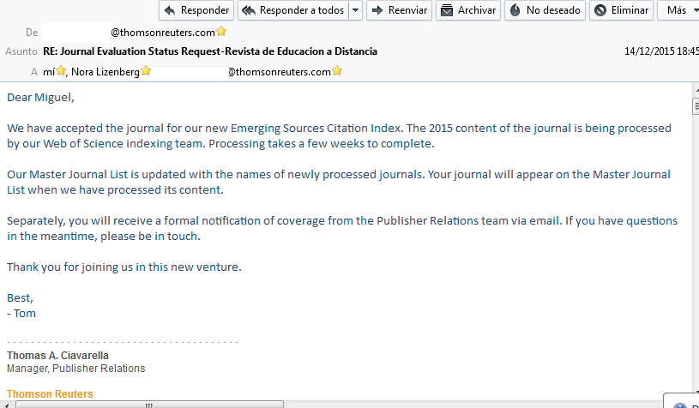Click the star beside Nora Lizenberg
The height and width of the screenshot is (408, 699).
pos(146,71)
